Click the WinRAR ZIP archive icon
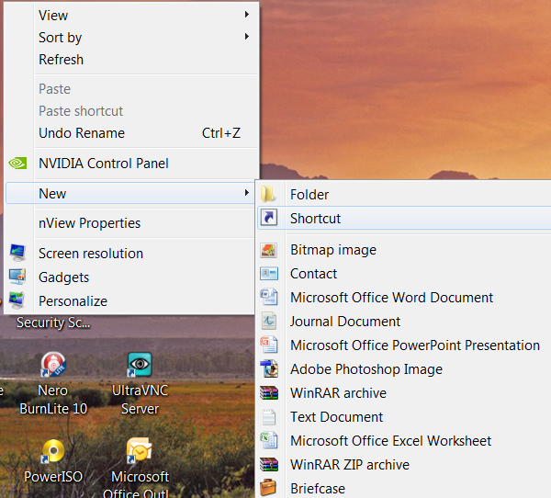Screen dimensions: 551x498 click(269, 465)
